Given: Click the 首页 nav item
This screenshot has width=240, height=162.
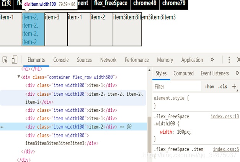Looking at the screenshot, I should click(7, 4).
